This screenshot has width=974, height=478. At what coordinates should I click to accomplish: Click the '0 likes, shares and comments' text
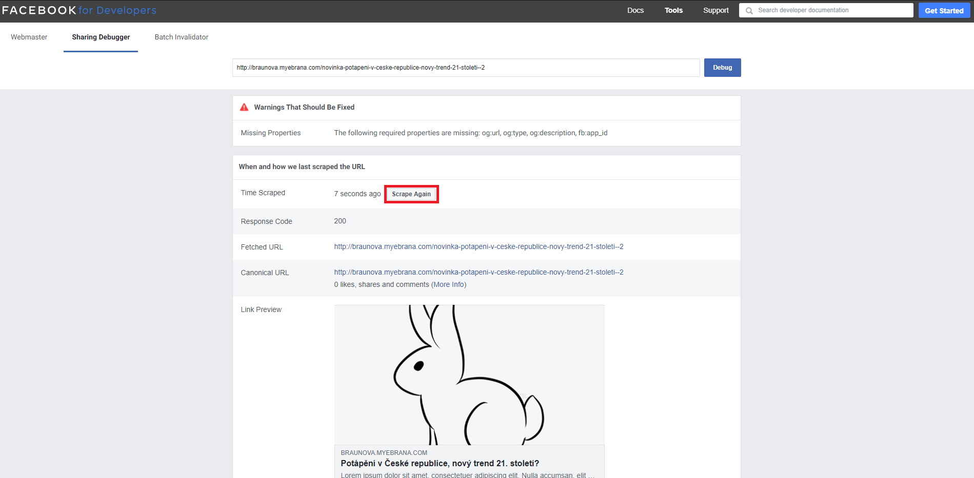pyautogui.click(x=381, y=284)
